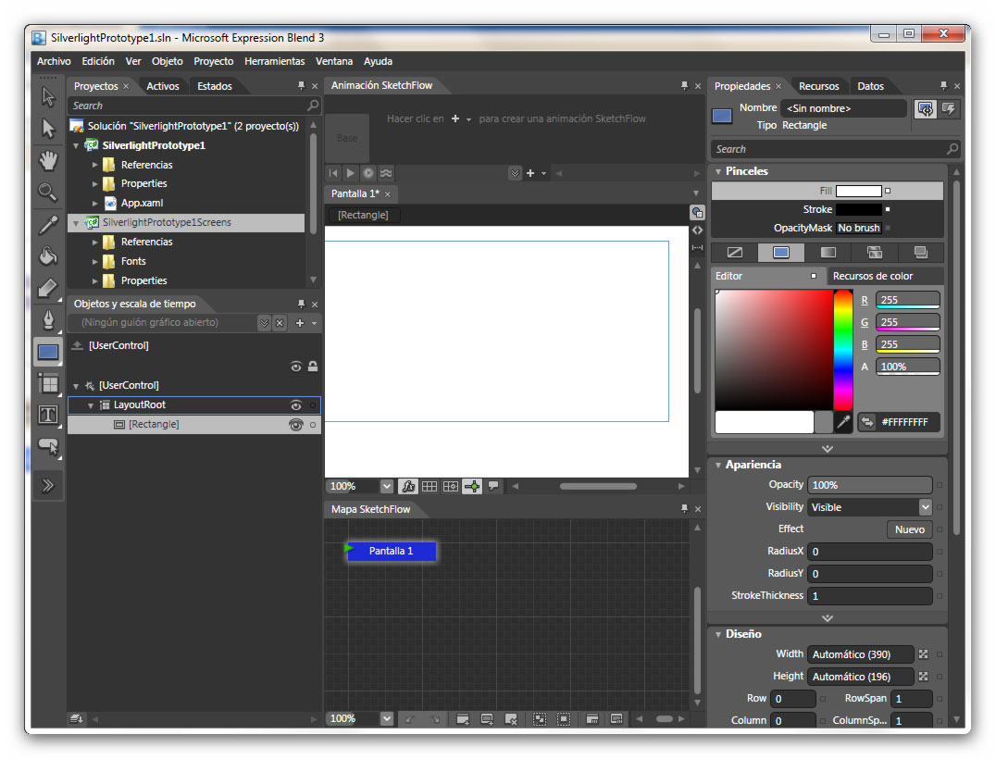Open the Assets chevron in toolbox
This screenshot has height=759, width=996.
point(48,486)
